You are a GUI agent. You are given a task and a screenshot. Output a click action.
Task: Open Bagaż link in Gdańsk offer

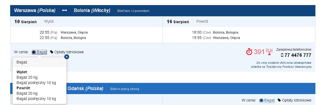(269, 100)
